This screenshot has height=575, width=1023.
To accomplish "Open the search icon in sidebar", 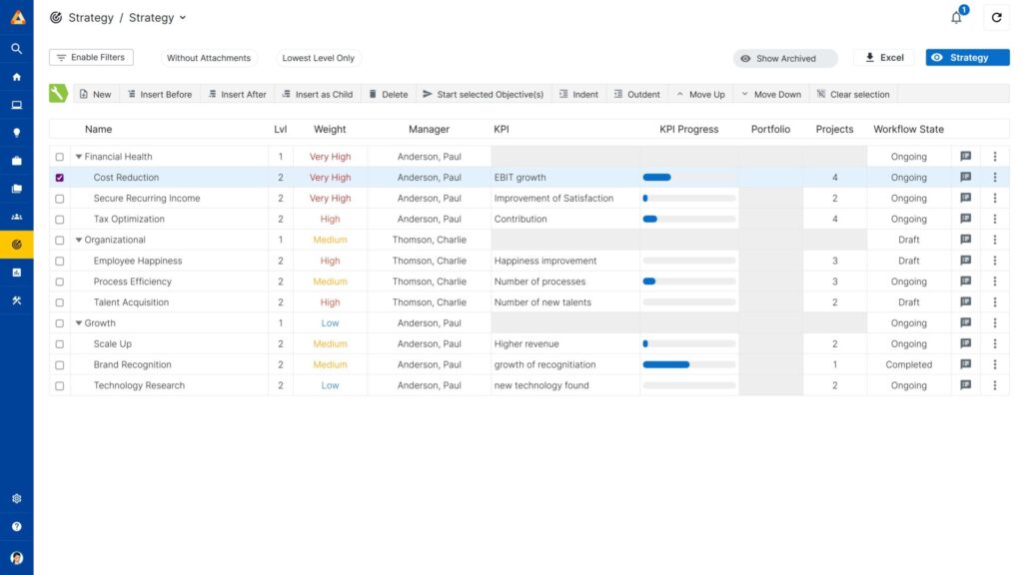I will pyautogui.click(x=17, y=49).
